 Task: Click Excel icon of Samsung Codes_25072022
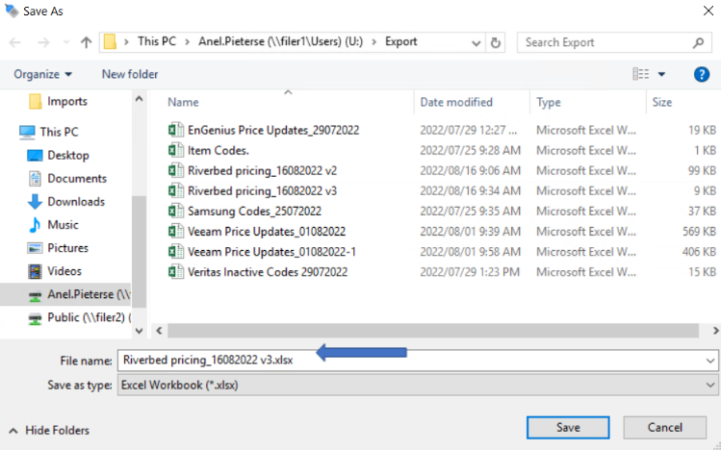(x=174, y=211)
